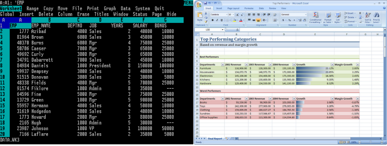Image resolution: width=387 pixels, height=146 pixels.
Task: Click the Cut scissors icon
Action: tap(206, 13)
